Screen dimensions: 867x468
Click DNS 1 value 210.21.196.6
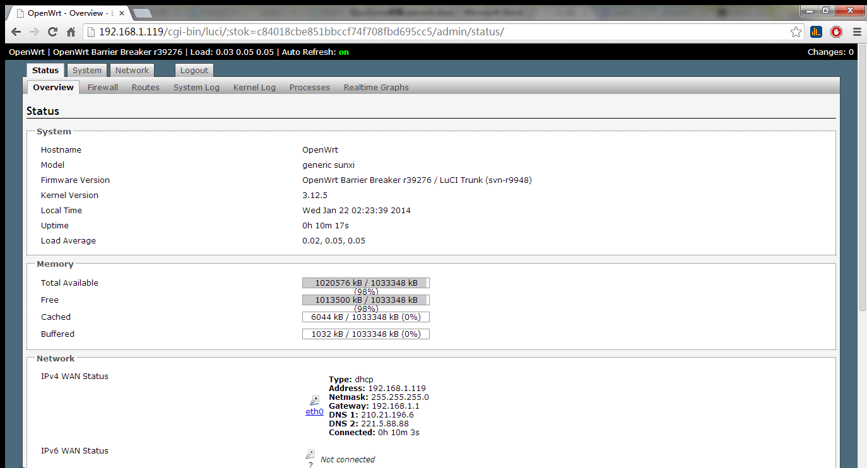point(387,415)
